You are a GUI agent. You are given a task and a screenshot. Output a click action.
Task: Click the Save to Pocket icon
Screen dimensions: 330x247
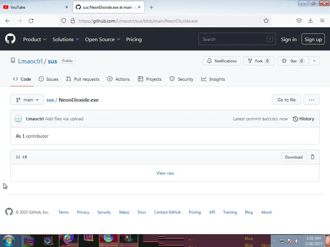point(299,21)
